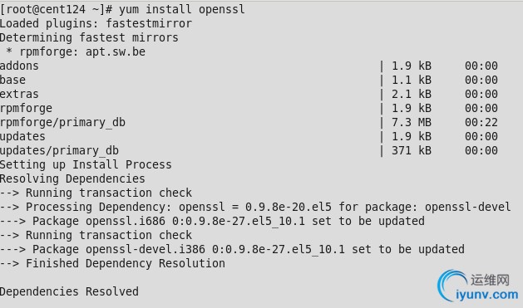Click the 371 kB size value
This screenshot has width=523, height=308.
(412, 150)
